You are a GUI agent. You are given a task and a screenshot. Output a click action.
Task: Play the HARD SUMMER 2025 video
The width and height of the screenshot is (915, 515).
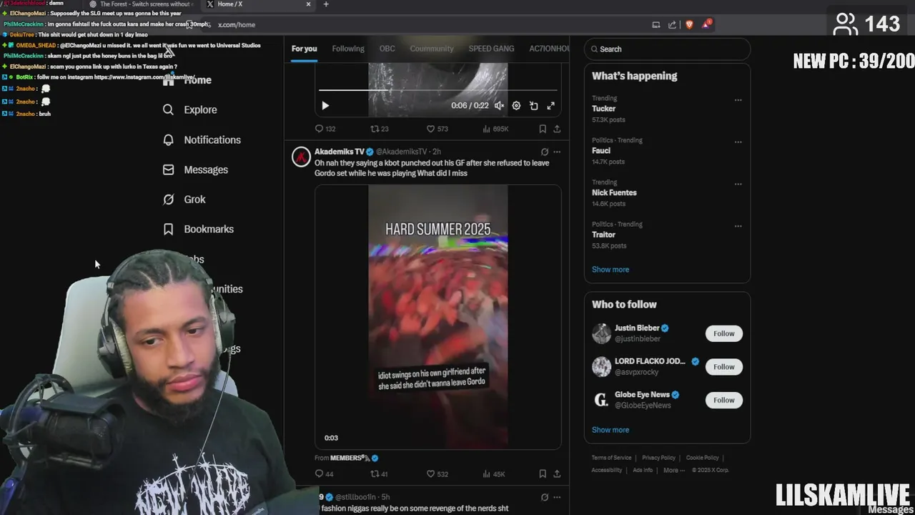437,317
